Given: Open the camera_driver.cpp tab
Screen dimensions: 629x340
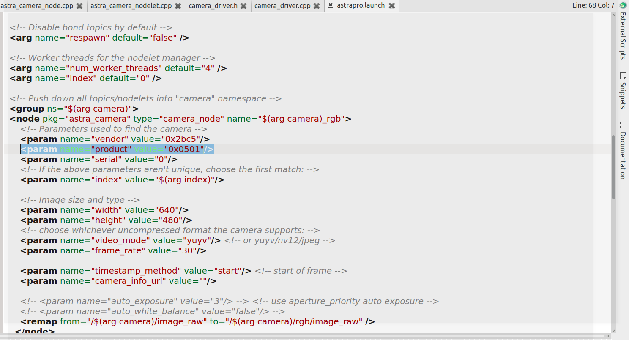Looking at the screenshot, I should point(282,6).
